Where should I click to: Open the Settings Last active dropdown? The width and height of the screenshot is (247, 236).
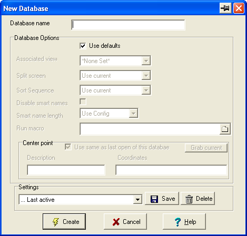(137, 200)
